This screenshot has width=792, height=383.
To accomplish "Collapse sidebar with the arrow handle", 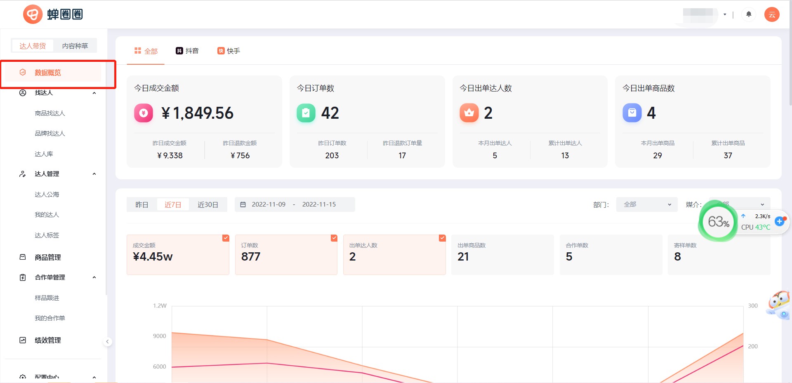I will coord(107,341).
